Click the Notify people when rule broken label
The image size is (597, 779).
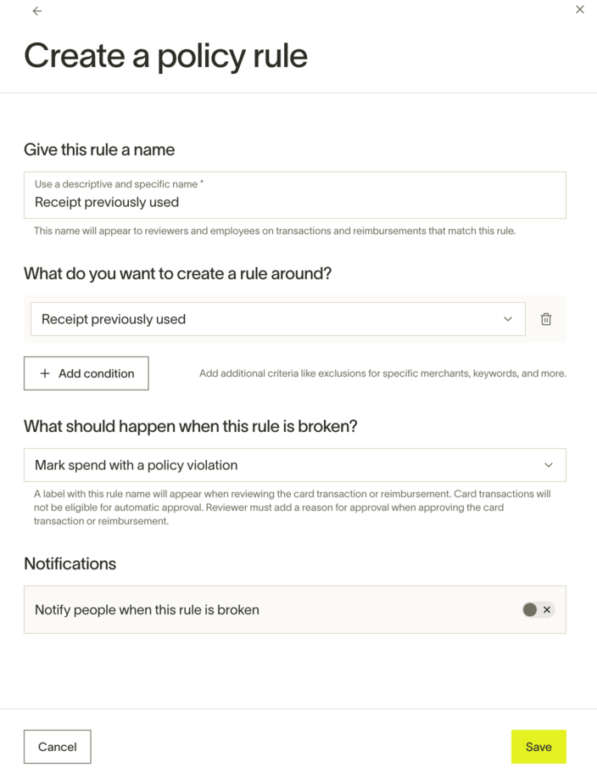pyautogui.click(x=147, y=609)
